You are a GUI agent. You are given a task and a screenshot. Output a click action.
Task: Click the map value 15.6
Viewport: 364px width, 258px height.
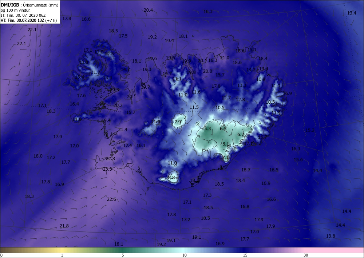coord(298,160)
